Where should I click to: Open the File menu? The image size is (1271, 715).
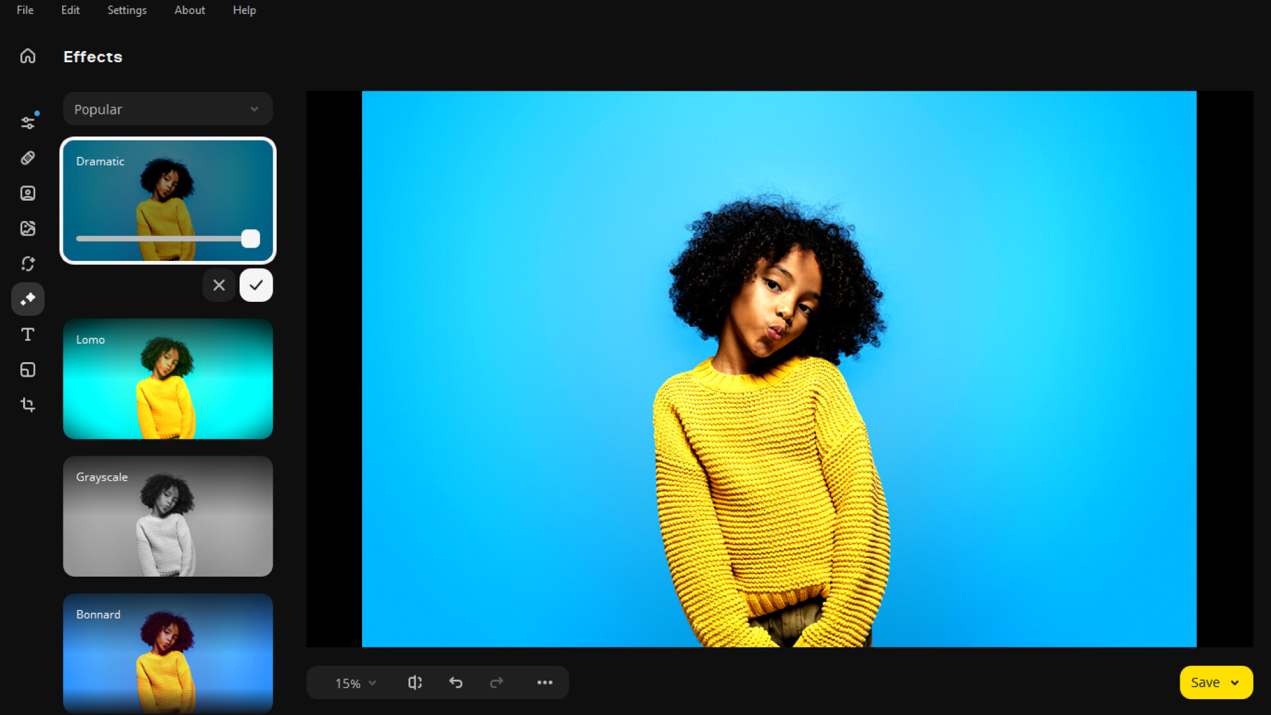tap(24, 10)
